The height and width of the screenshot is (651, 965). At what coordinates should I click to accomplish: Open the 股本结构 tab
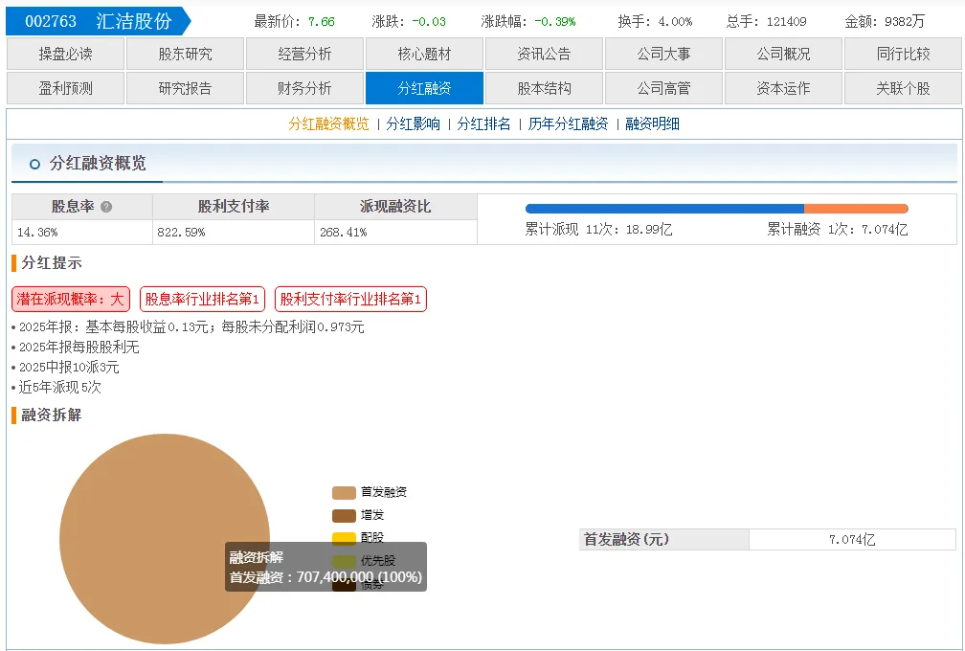click(544, 88)
